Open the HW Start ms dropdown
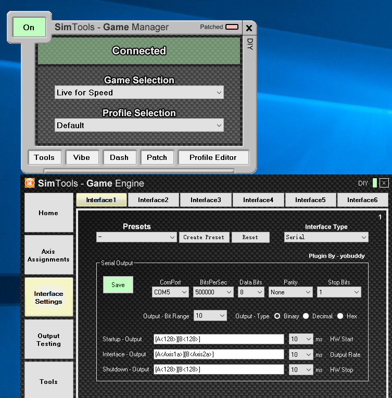 pos(301,339)
